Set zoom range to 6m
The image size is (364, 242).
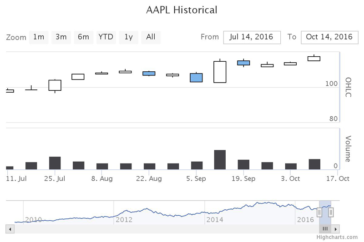(84, 37)
